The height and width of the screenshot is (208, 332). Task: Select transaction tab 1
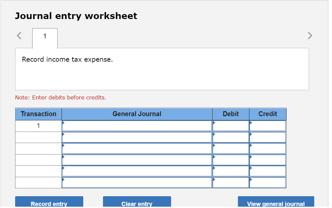tap(44, 36)
